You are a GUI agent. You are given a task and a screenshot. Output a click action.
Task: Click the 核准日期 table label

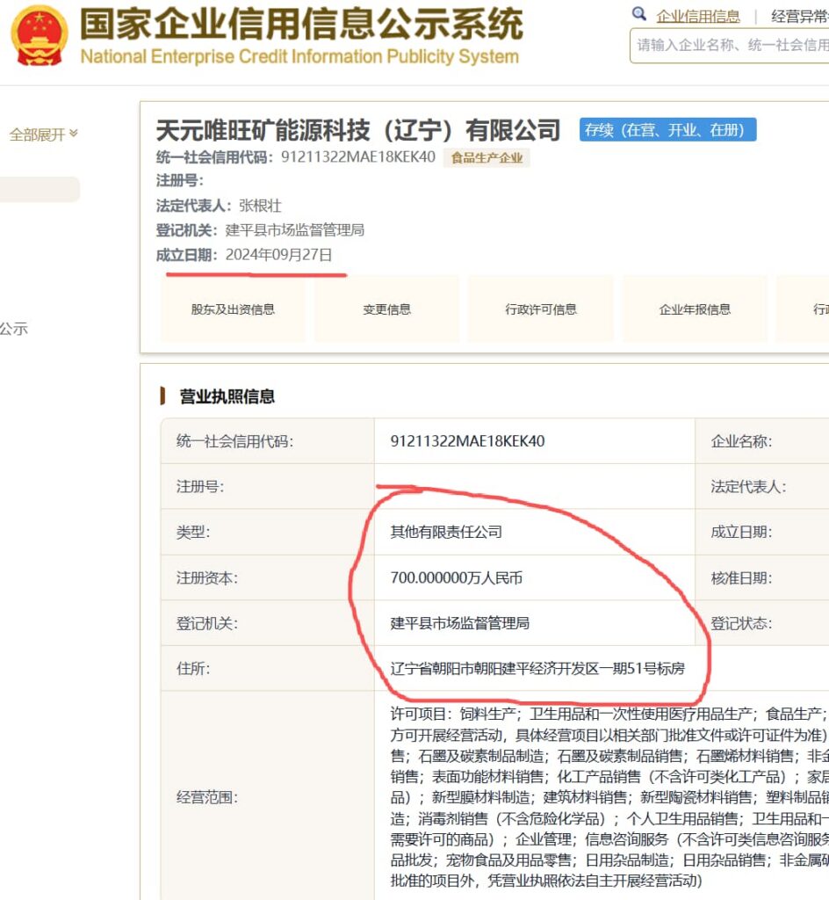coord(741,577)
